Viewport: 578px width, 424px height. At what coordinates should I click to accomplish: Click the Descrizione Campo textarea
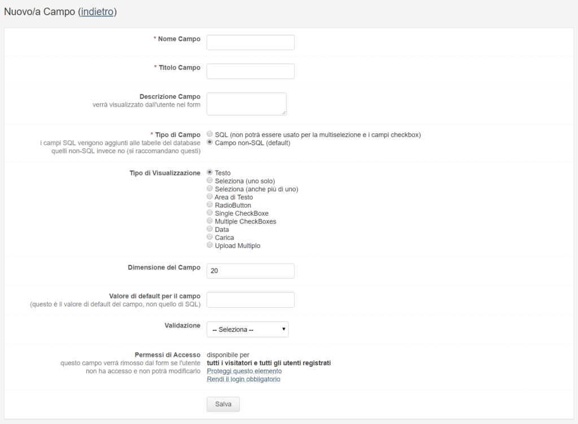[x=246, y=104]
